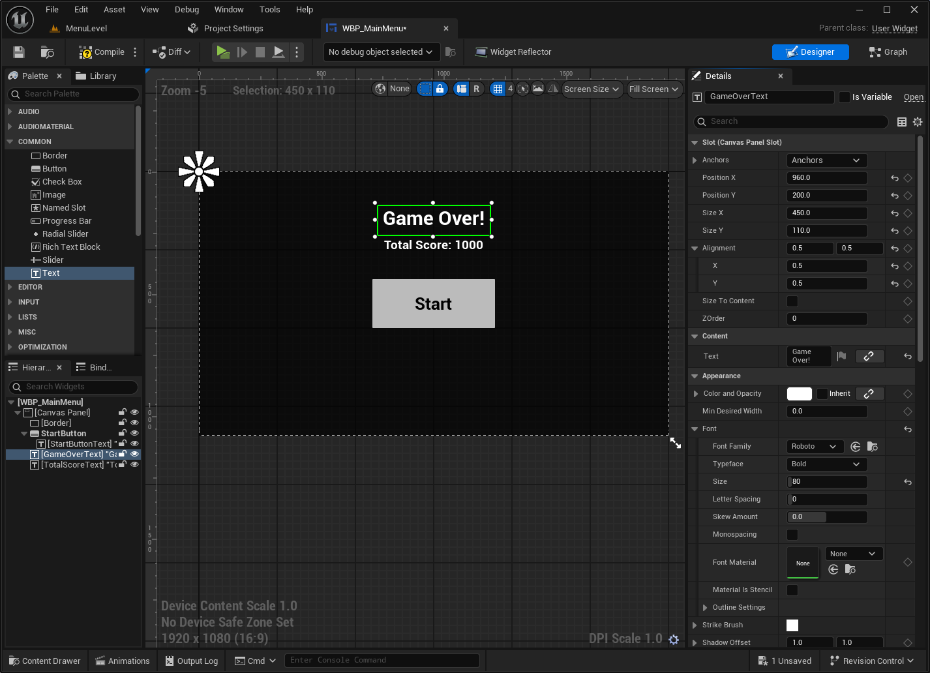The height and width of the screenshot is (673, 930).
Task: Open the Details property matrix table icon
Action: pos(902,122)
